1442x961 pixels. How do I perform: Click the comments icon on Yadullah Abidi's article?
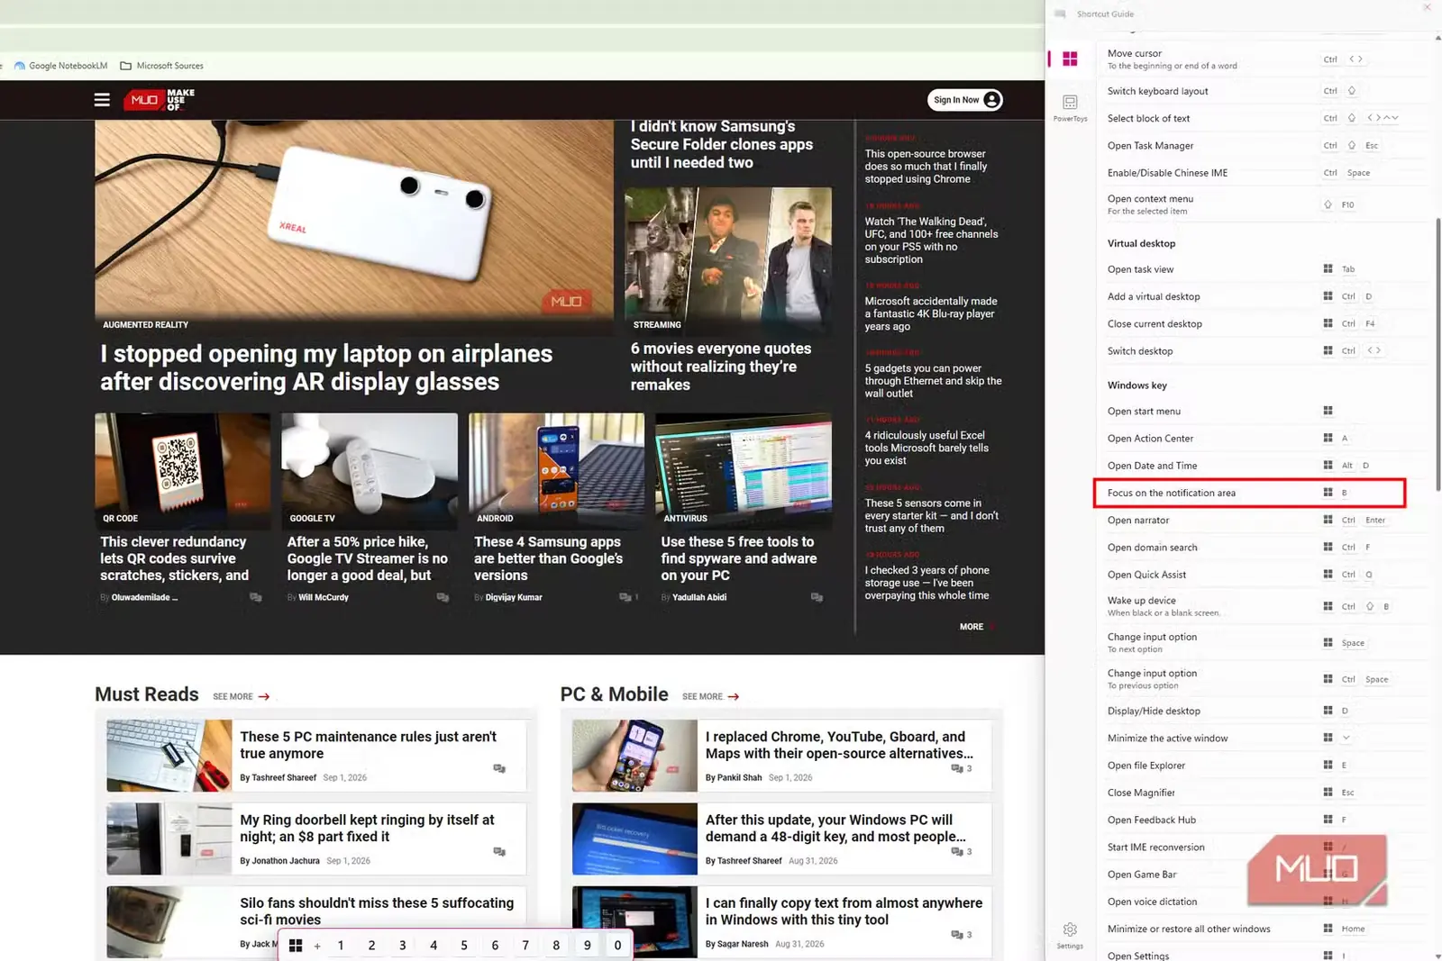click(817, 597)
